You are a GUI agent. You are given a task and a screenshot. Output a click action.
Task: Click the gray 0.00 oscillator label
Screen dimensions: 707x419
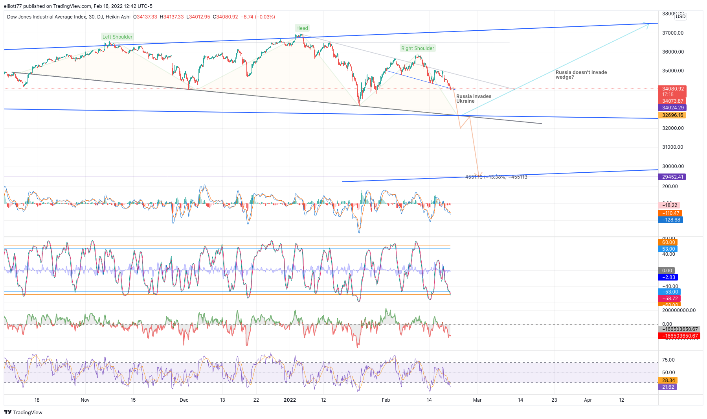pos(667,271)
